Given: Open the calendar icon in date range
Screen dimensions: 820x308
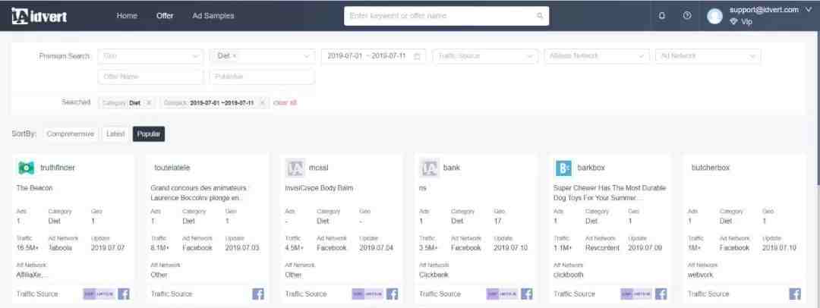Looking at the screenshot, I should (417, 56).
